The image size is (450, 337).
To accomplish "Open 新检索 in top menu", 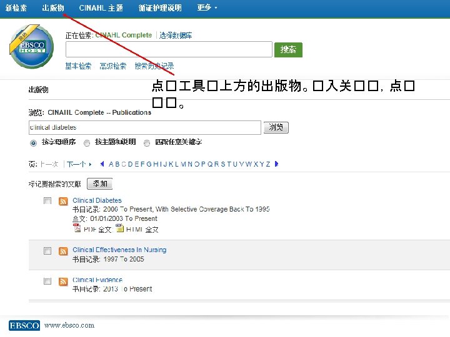I will 16,7.
